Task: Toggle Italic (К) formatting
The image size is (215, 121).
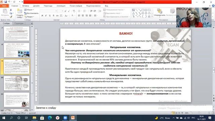Action: tap(46, 16)
